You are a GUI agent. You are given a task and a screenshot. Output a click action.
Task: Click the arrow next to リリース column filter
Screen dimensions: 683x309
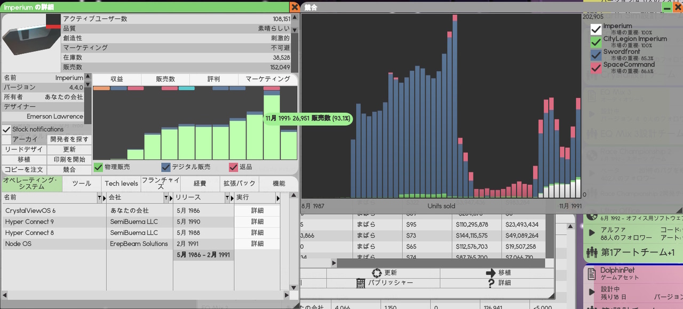pyautogui.click(x=232, y=198)
